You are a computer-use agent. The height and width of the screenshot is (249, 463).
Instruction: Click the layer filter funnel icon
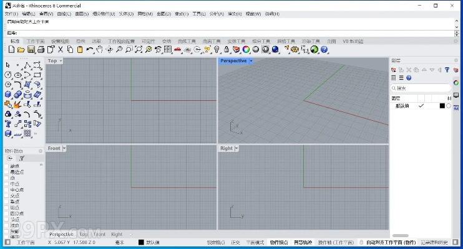pos(447,70)
